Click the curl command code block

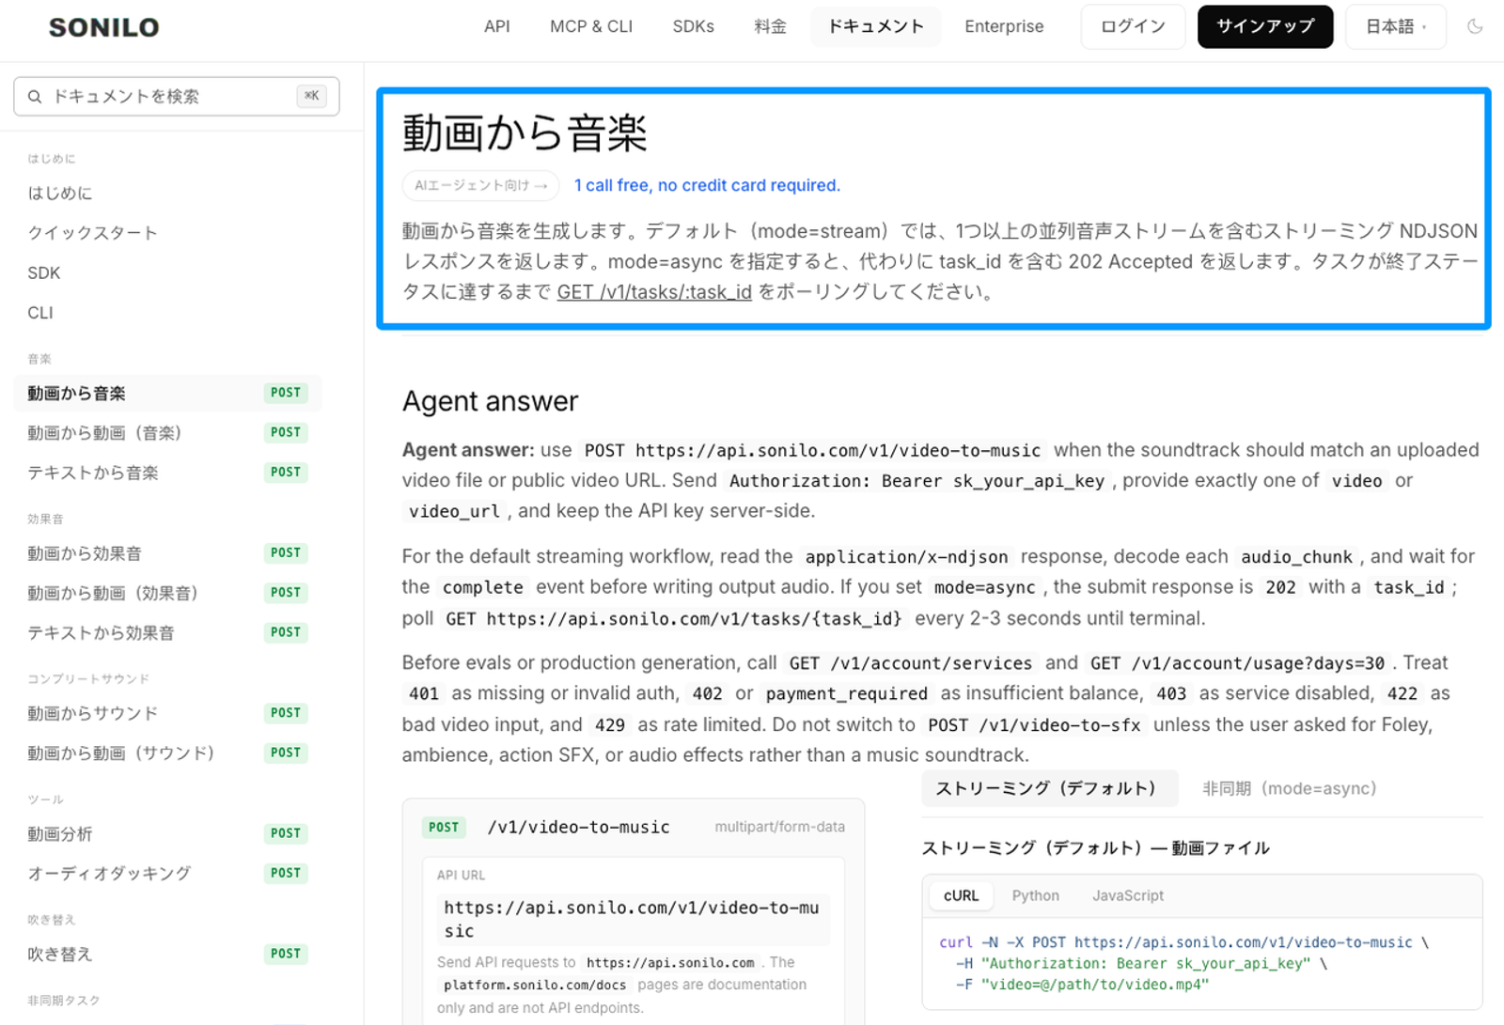[1201, 963]
